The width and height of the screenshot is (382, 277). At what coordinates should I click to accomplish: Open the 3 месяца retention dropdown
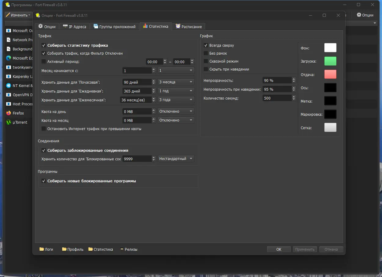(176, 82)
